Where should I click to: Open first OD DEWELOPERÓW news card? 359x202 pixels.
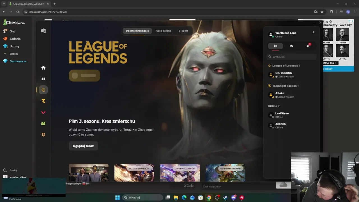[x=134, y=173]
